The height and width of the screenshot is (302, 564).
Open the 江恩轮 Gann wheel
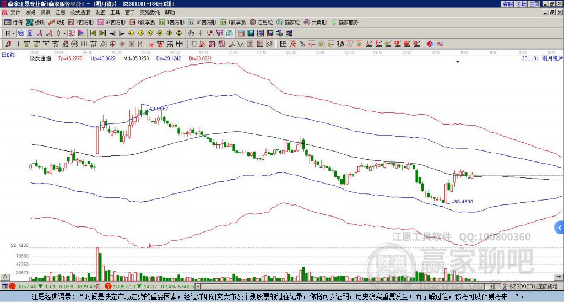(261, 22)
